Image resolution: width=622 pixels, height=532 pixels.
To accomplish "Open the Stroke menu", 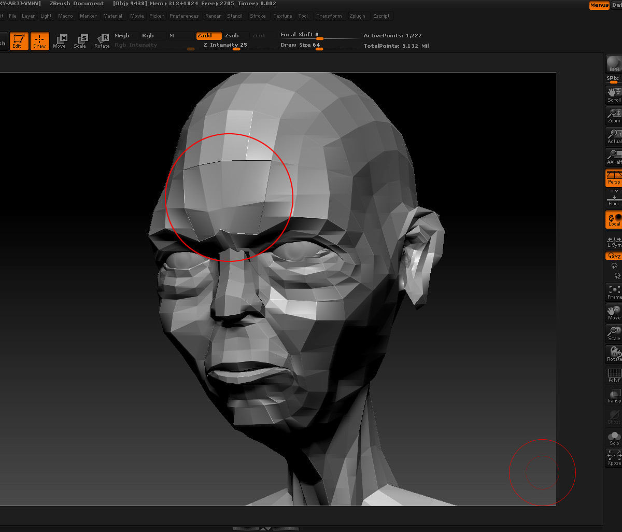I will coord(258,16).
